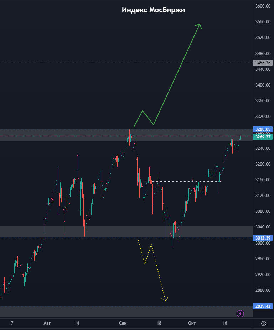The width and height of the screenshot is (274, 330).
Task: Click the 3560.00 price axis value
Action: pos(263,22)
